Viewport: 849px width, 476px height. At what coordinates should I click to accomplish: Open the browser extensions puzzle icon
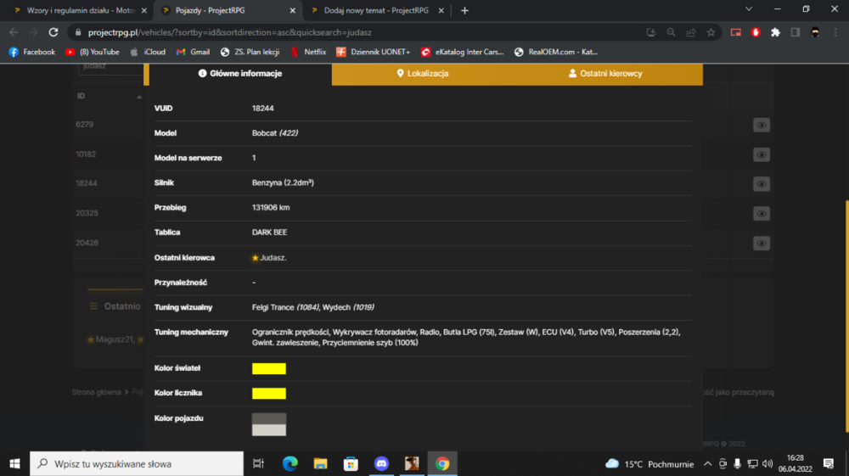[x=775, y=32]
